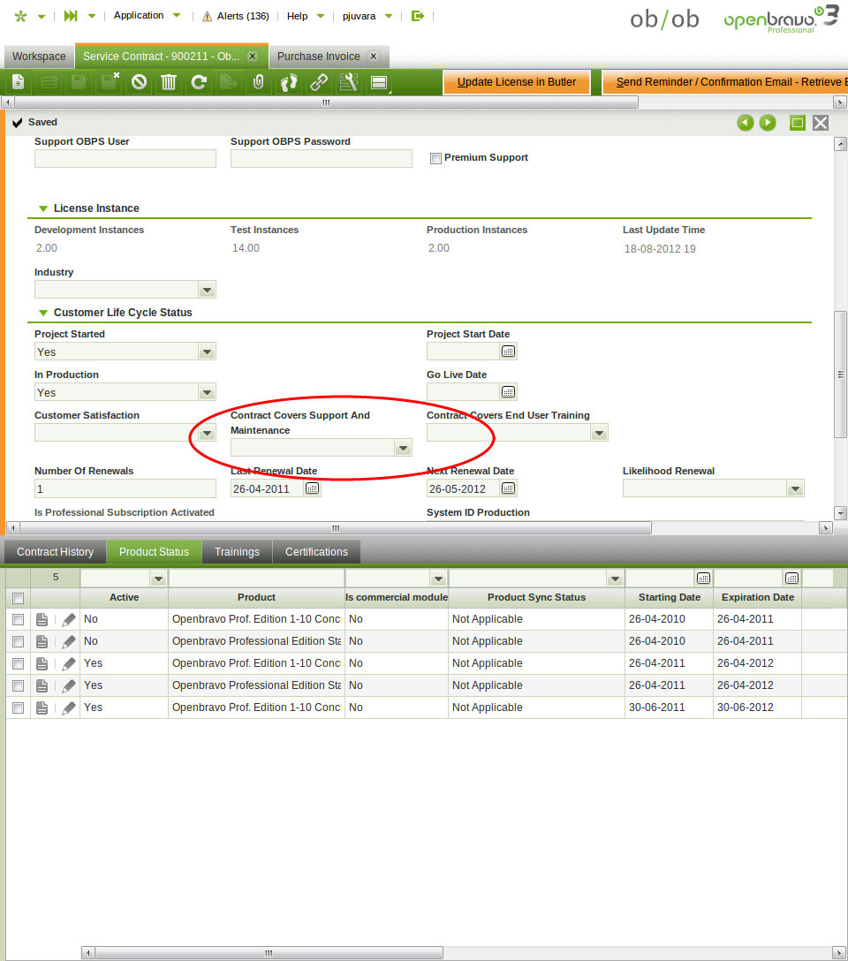The height and width of the screenshot is (961, 848).
Task: Refresh the record with the reload icon
Action: 199,82
